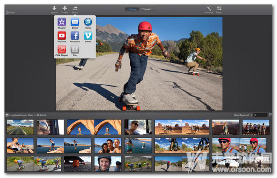Screen dimensions: 277x178
Task: Select the three friends selfie clip
Action: (108, 145)
